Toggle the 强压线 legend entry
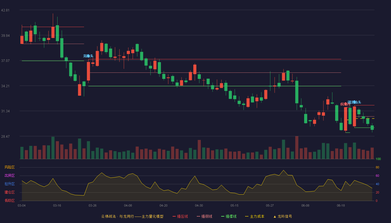 (x=180, y=216)
